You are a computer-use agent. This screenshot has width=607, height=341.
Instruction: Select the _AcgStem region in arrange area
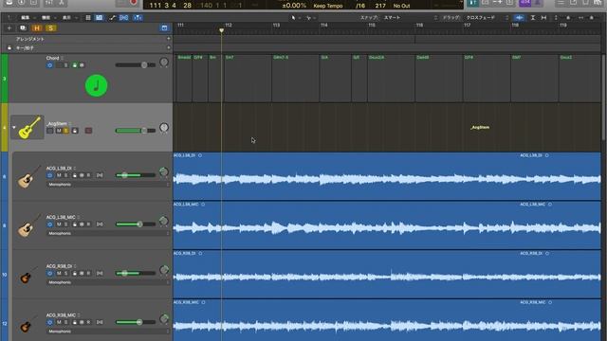387,127
